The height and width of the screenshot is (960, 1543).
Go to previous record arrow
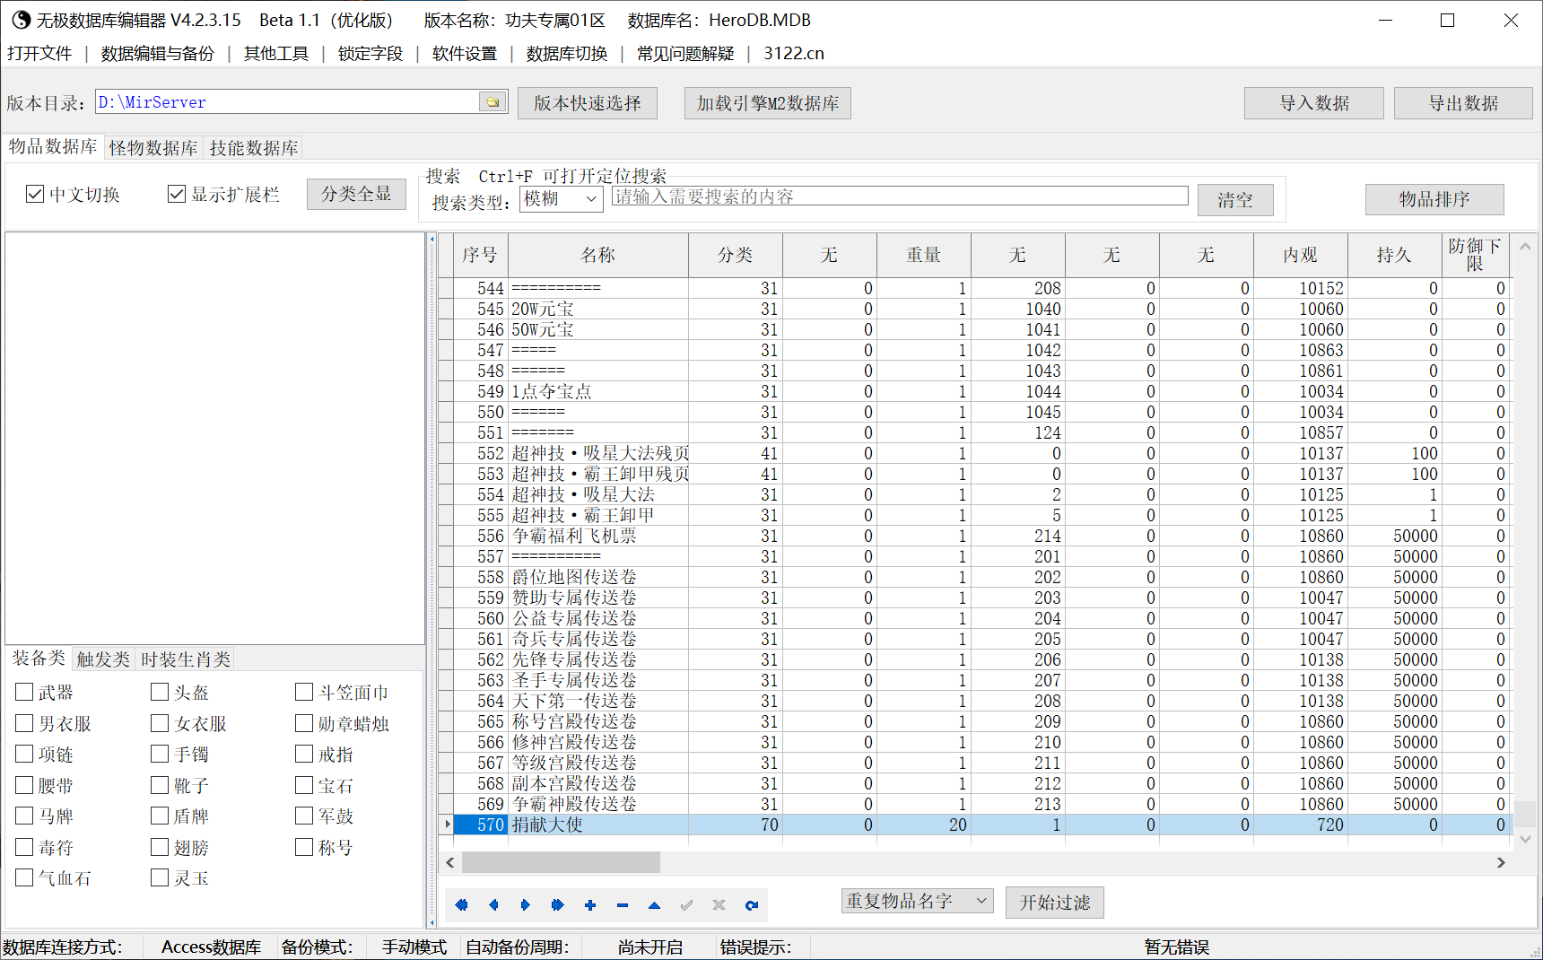pyautogui.click(x=493, y=905)
